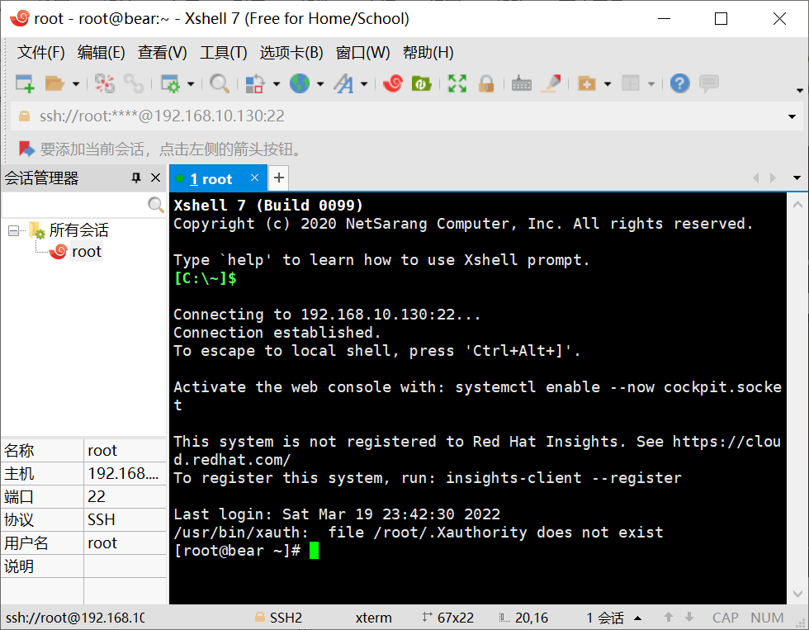
Task: Click terminal scrollbar up arrow
Action: [797, 205]
